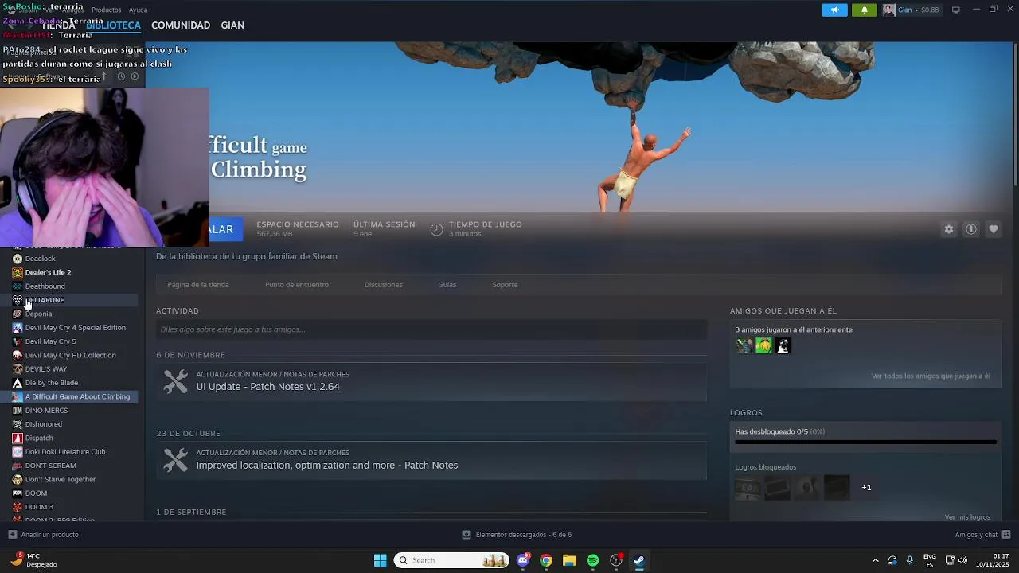Click taskbar microphone tray icon

(x=909, y=560)
